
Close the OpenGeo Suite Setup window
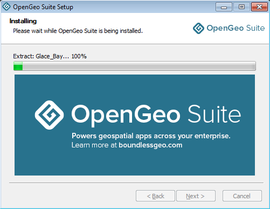click(259, 7)
